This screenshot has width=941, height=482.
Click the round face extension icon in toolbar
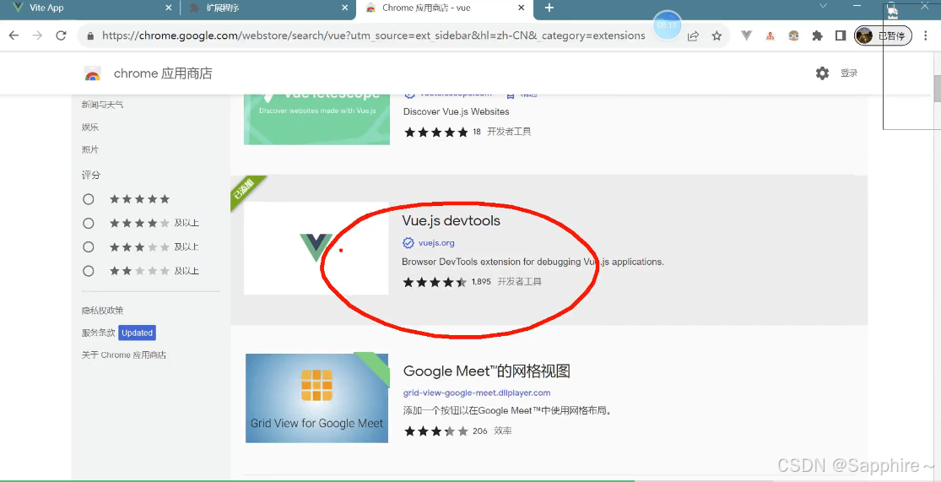pos(793,36)
